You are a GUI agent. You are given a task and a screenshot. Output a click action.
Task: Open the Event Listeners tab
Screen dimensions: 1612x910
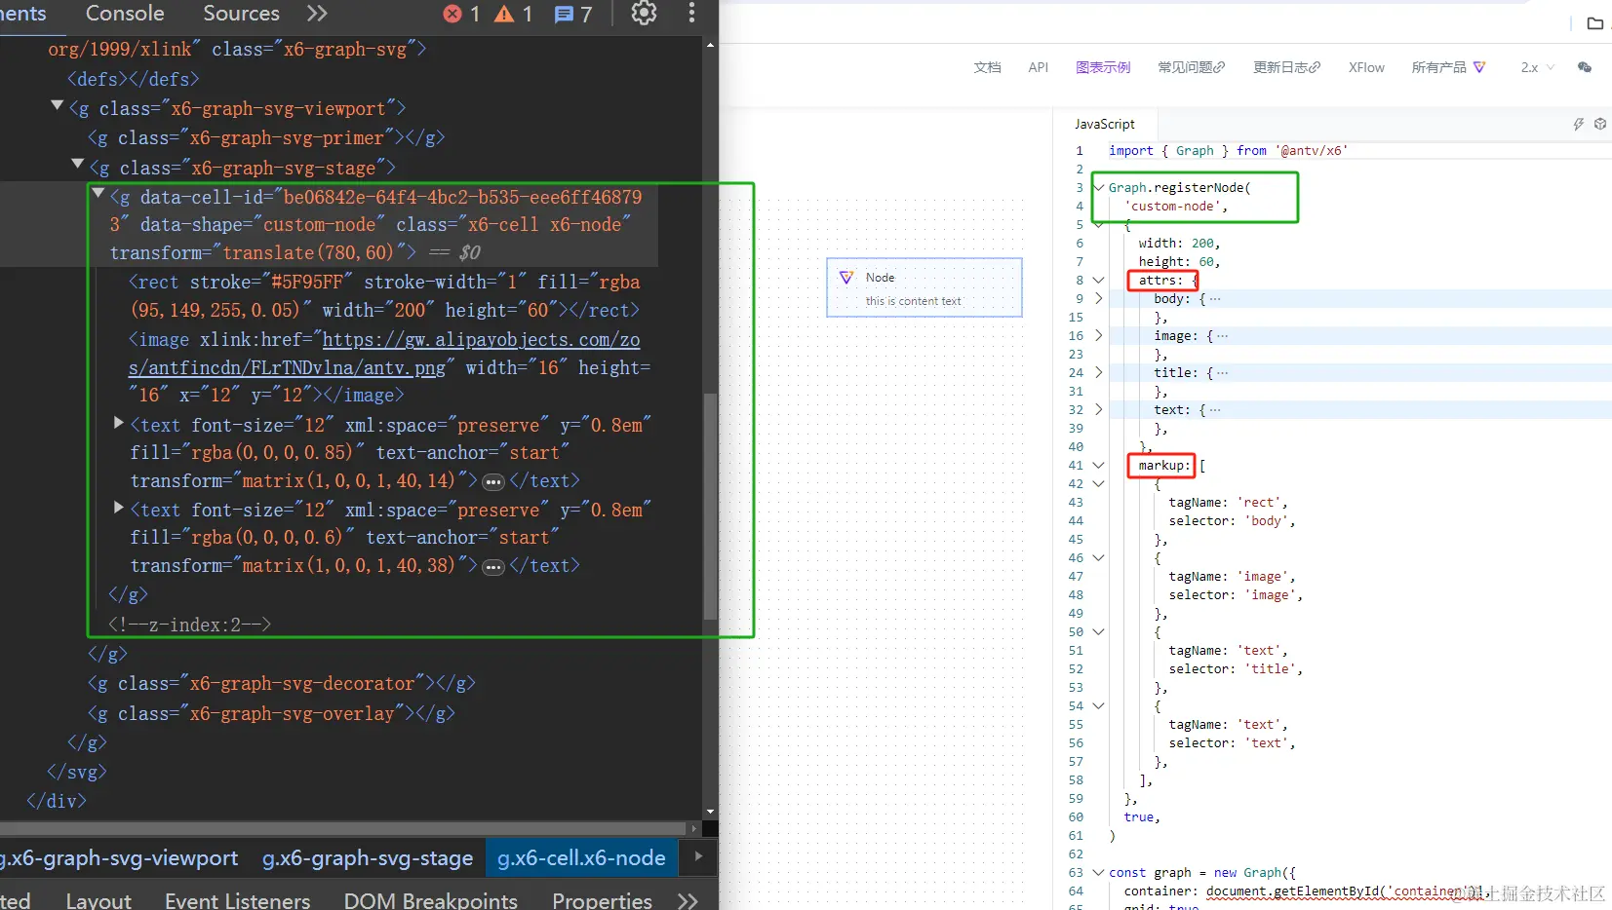(237, 900)
